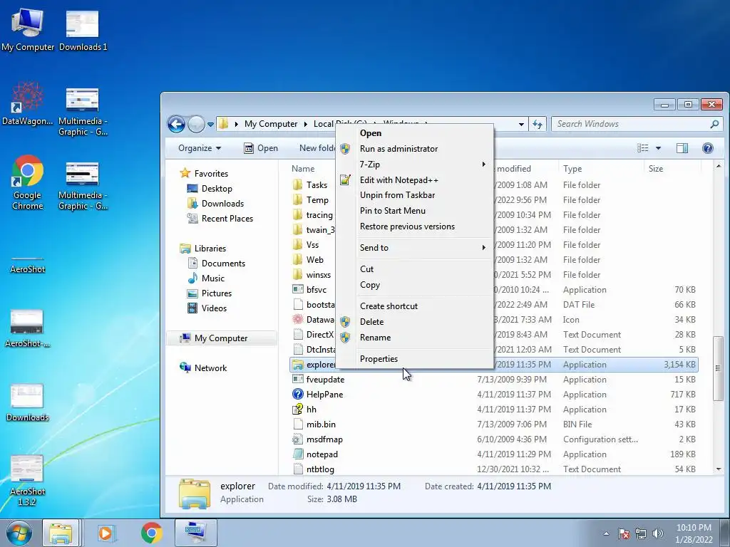Select the AeroShot 1.3.2 desktop icon
730x547 pixels.
(27, 481)
